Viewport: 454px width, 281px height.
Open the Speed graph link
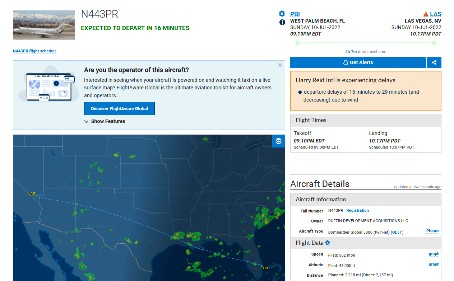click(x=434, y=254)
